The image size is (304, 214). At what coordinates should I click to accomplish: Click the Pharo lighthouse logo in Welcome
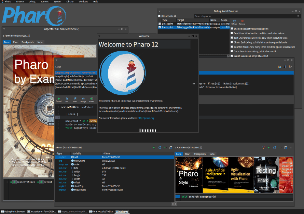point(123,73)
